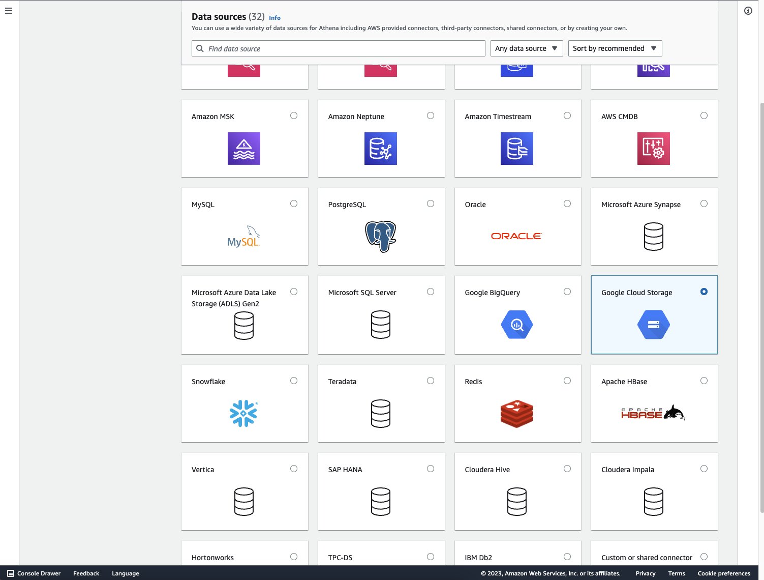Open Cookie preferences

click(723, 573)
